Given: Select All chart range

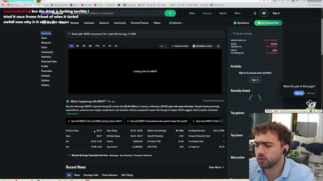Looking at the screenshot, I should pos(116,46).
